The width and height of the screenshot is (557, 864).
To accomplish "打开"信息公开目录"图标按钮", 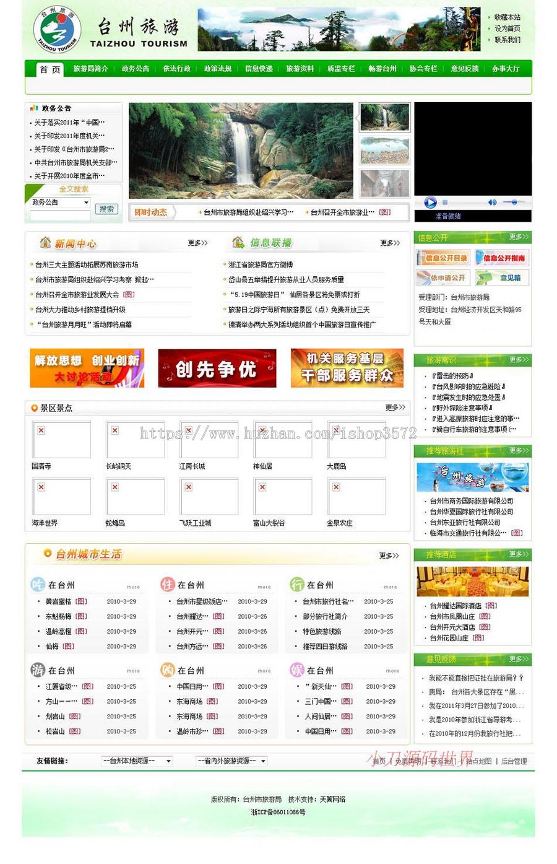I will pos(442,258).
